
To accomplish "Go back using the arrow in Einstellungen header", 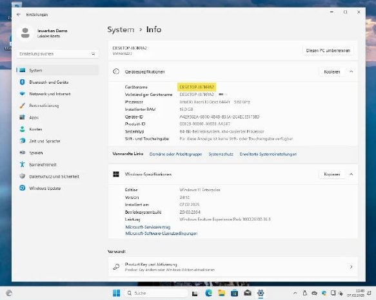I will [19, 15].
